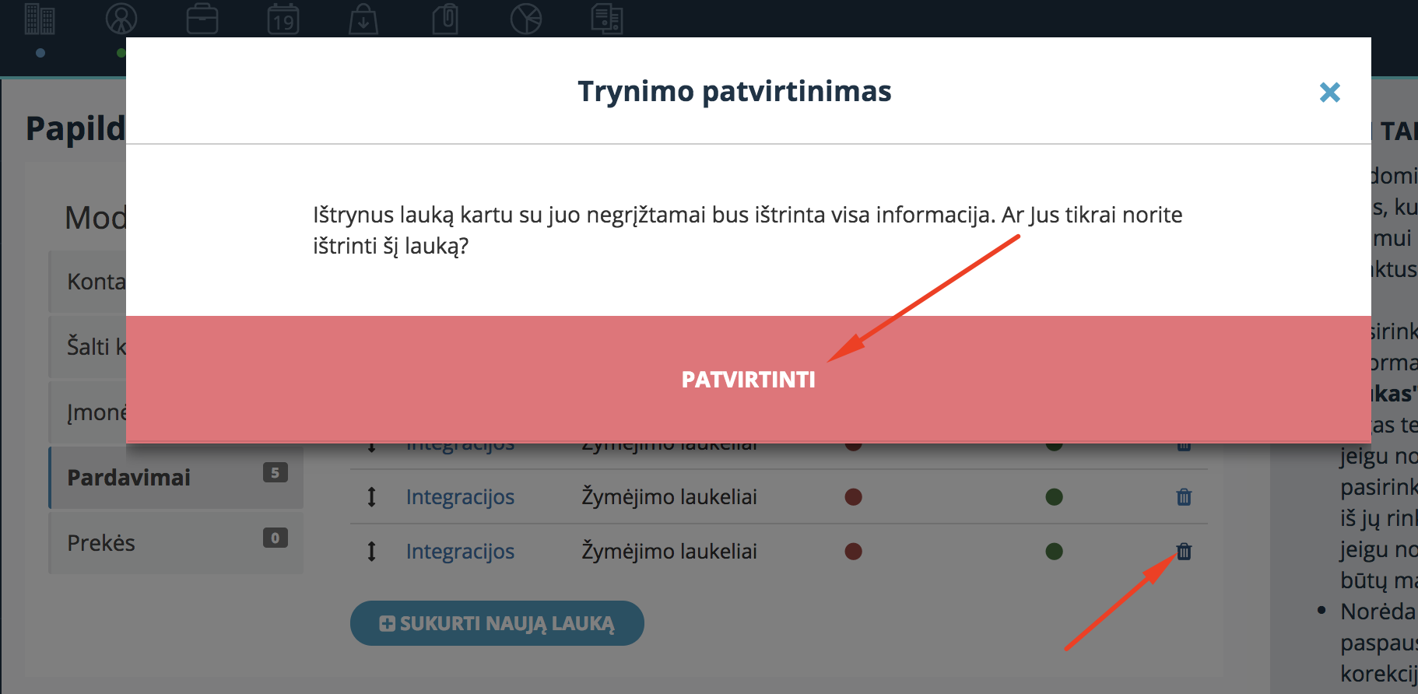Open the companies building icon in top bar

coord(40,19)
